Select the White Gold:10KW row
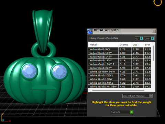165x124 pixels. click(x=120, y=79)
